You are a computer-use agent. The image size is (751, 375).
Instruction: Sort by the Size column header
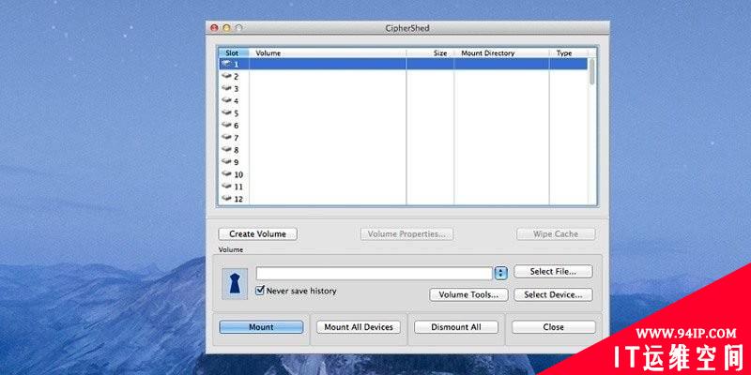click(x=430, y=53)
